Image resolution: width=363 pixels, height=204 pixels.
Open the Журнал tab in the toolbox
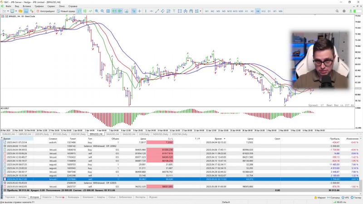[x=153, y=197]
